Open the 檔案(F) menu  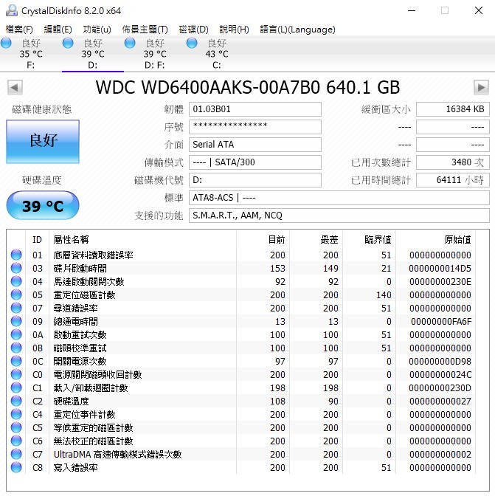tap(19, 30)
